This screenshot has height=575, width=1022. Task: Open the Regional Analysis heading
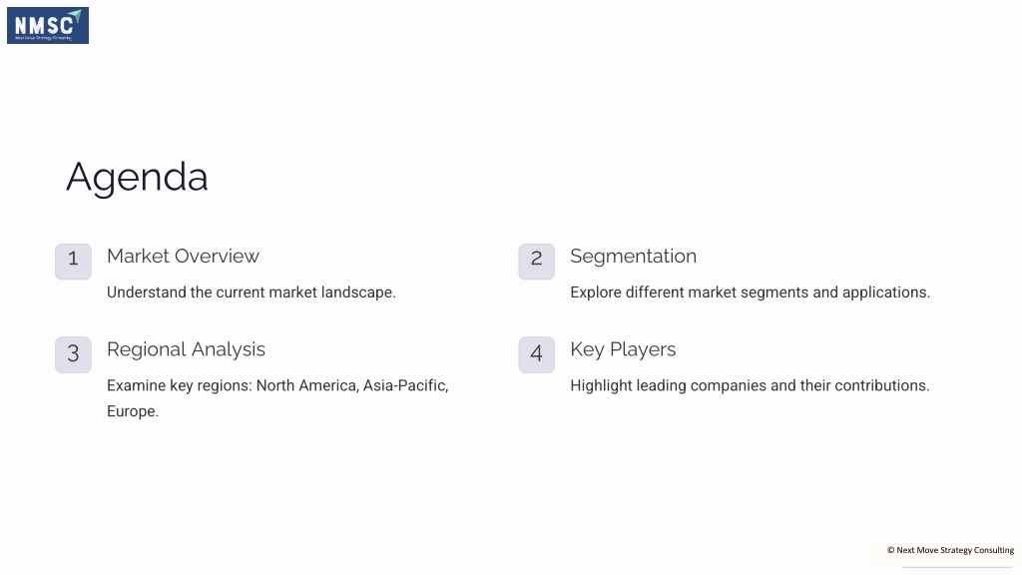[186, 349]
